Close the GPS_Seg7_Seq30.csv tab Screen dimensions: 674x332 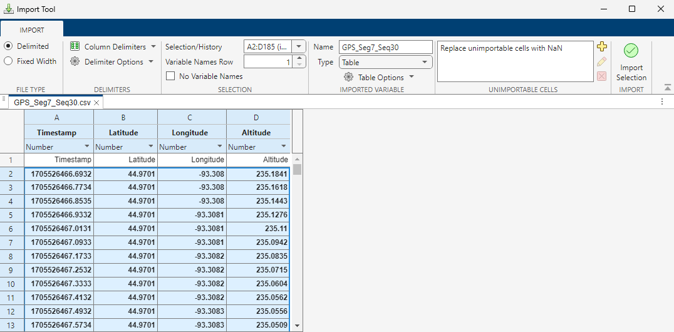(x=97, y=102)
